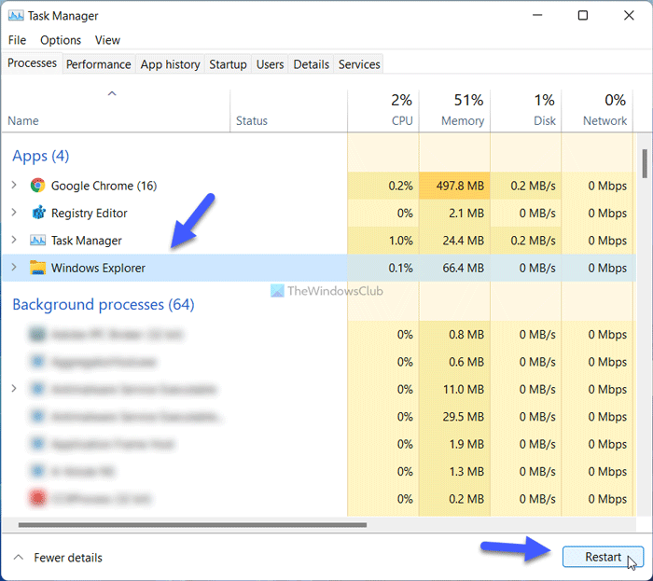Screen dimensions: 653x581
Task: Click the vertical scrollbar thumb
Action: click(x=645, y=163)
